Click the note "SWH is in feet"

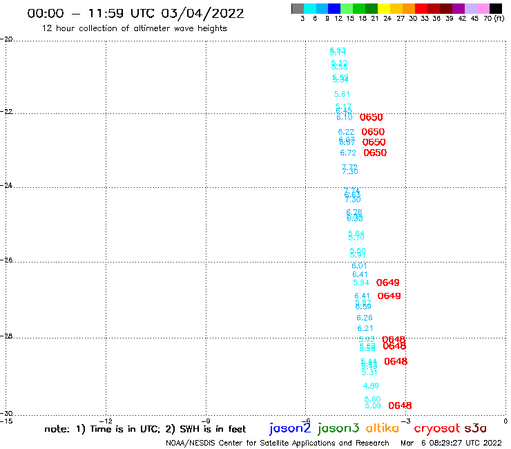click(x=213, y=429)
